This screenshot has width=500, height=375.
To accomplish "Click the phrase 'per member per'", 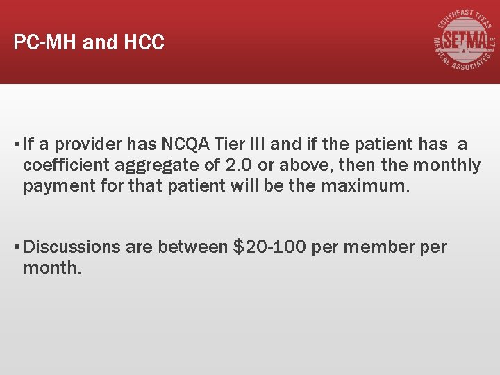I will pyautogui.click(x=379, y=247).
